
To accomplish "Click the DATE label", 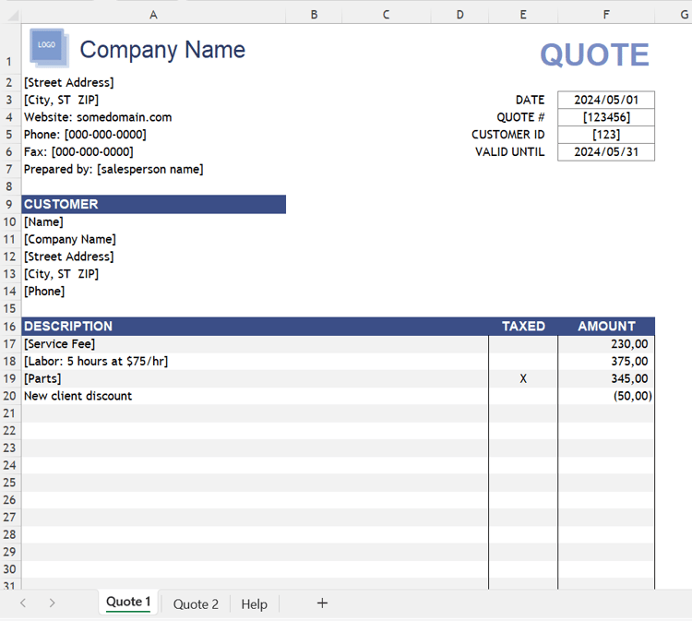I will 530,100.
